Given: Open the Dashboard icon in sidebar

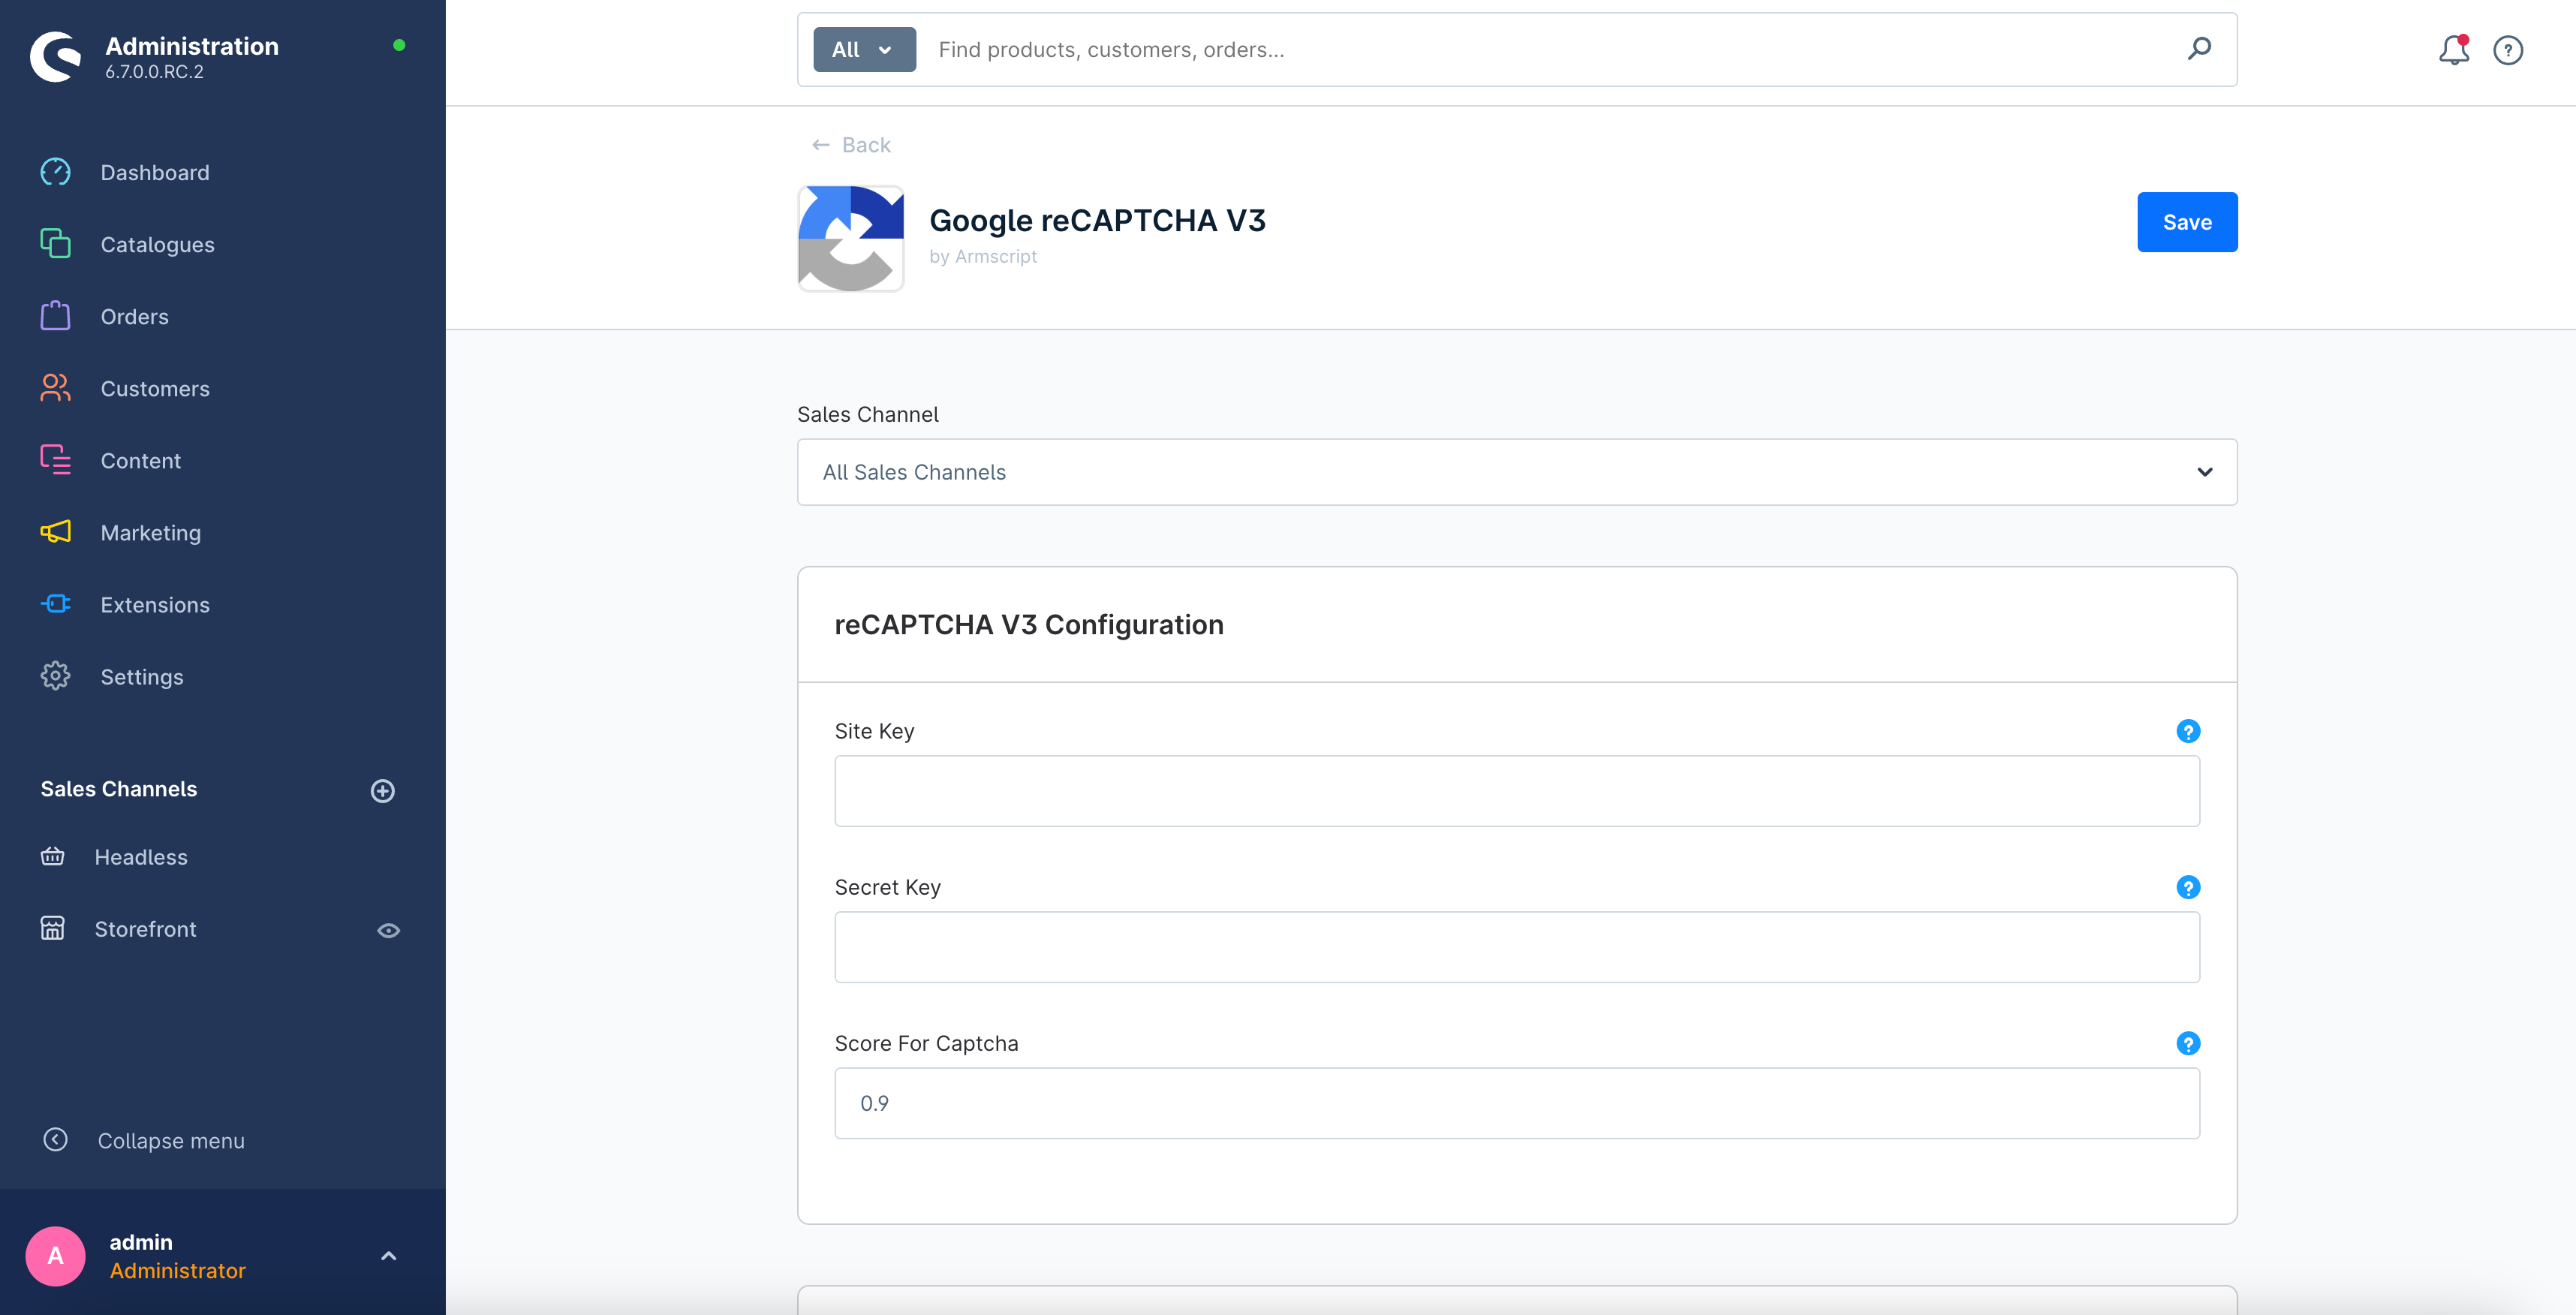Looking at the screenshot, I should pyautogui.click(x=55, y=172).
